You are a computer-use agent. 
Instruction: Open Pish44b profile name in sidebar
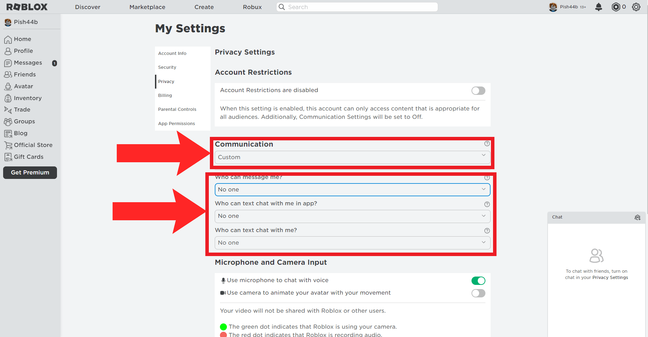pos(26,22)
